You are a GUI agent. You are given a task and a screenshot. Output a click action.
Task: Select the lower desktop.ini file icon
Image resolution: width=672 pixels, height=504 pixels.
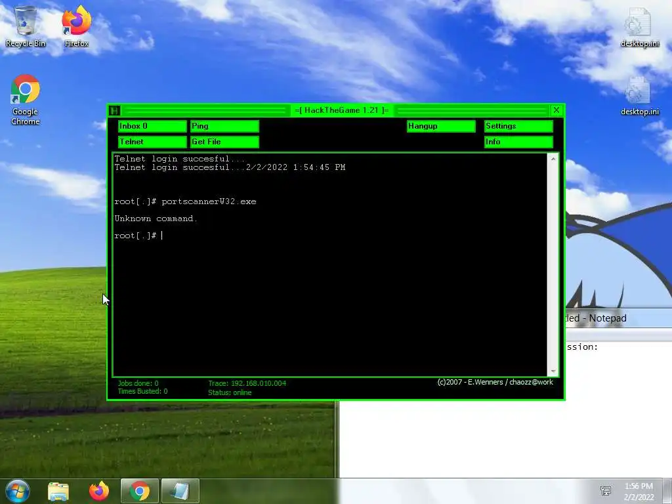point(639,96)
